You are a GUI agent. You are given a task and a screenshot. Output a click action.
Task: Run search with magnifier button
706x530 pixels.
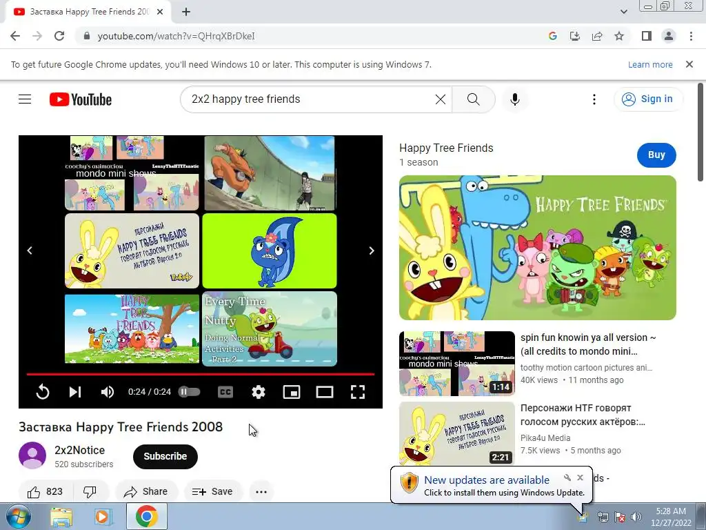tap(473, 99)
